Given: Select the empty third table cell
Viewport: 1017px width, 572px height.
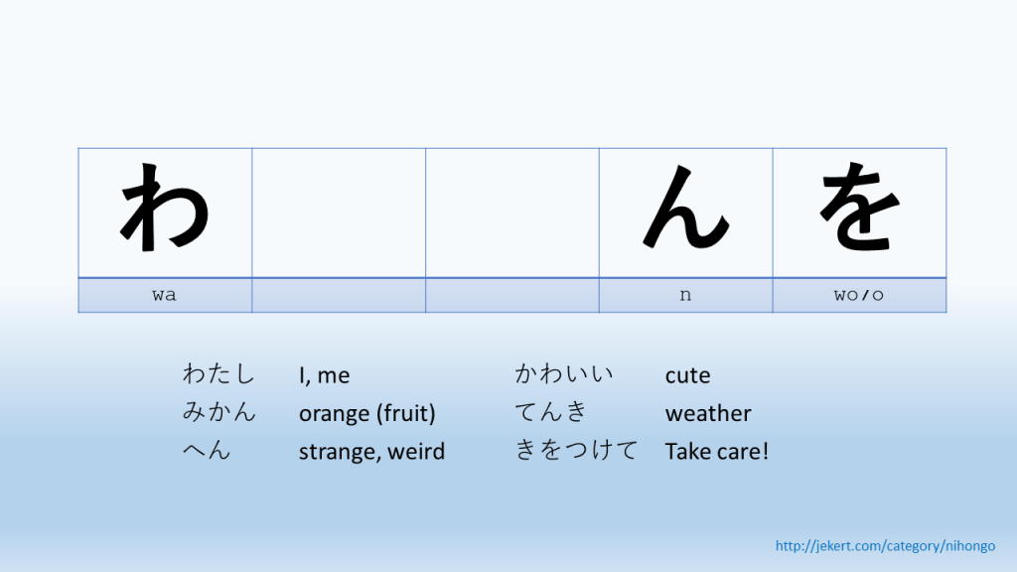Looking at the screenshot, I should coord(512,213).
